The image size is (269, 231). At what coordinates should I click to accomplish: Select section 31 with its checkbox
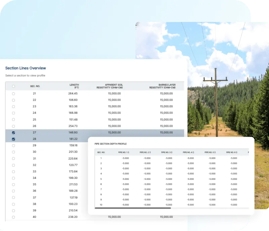click(13, 159)
